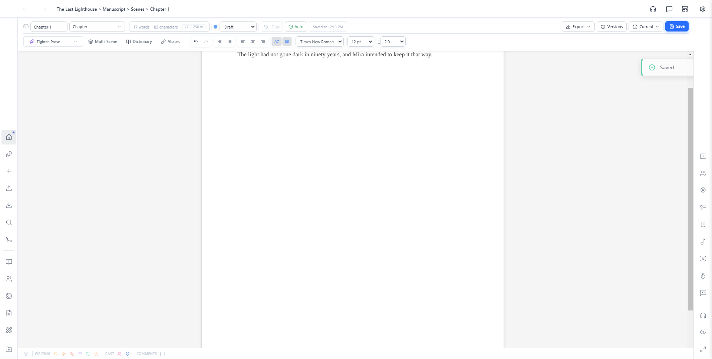Click the lightning bolt status bar icon
712x359 pixels.
pos(64,354)
